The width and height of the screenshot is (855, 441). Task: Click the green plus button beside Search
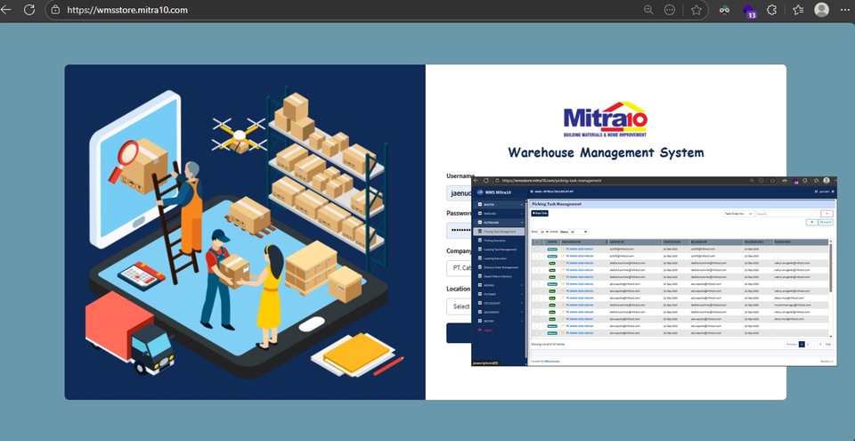812,222
